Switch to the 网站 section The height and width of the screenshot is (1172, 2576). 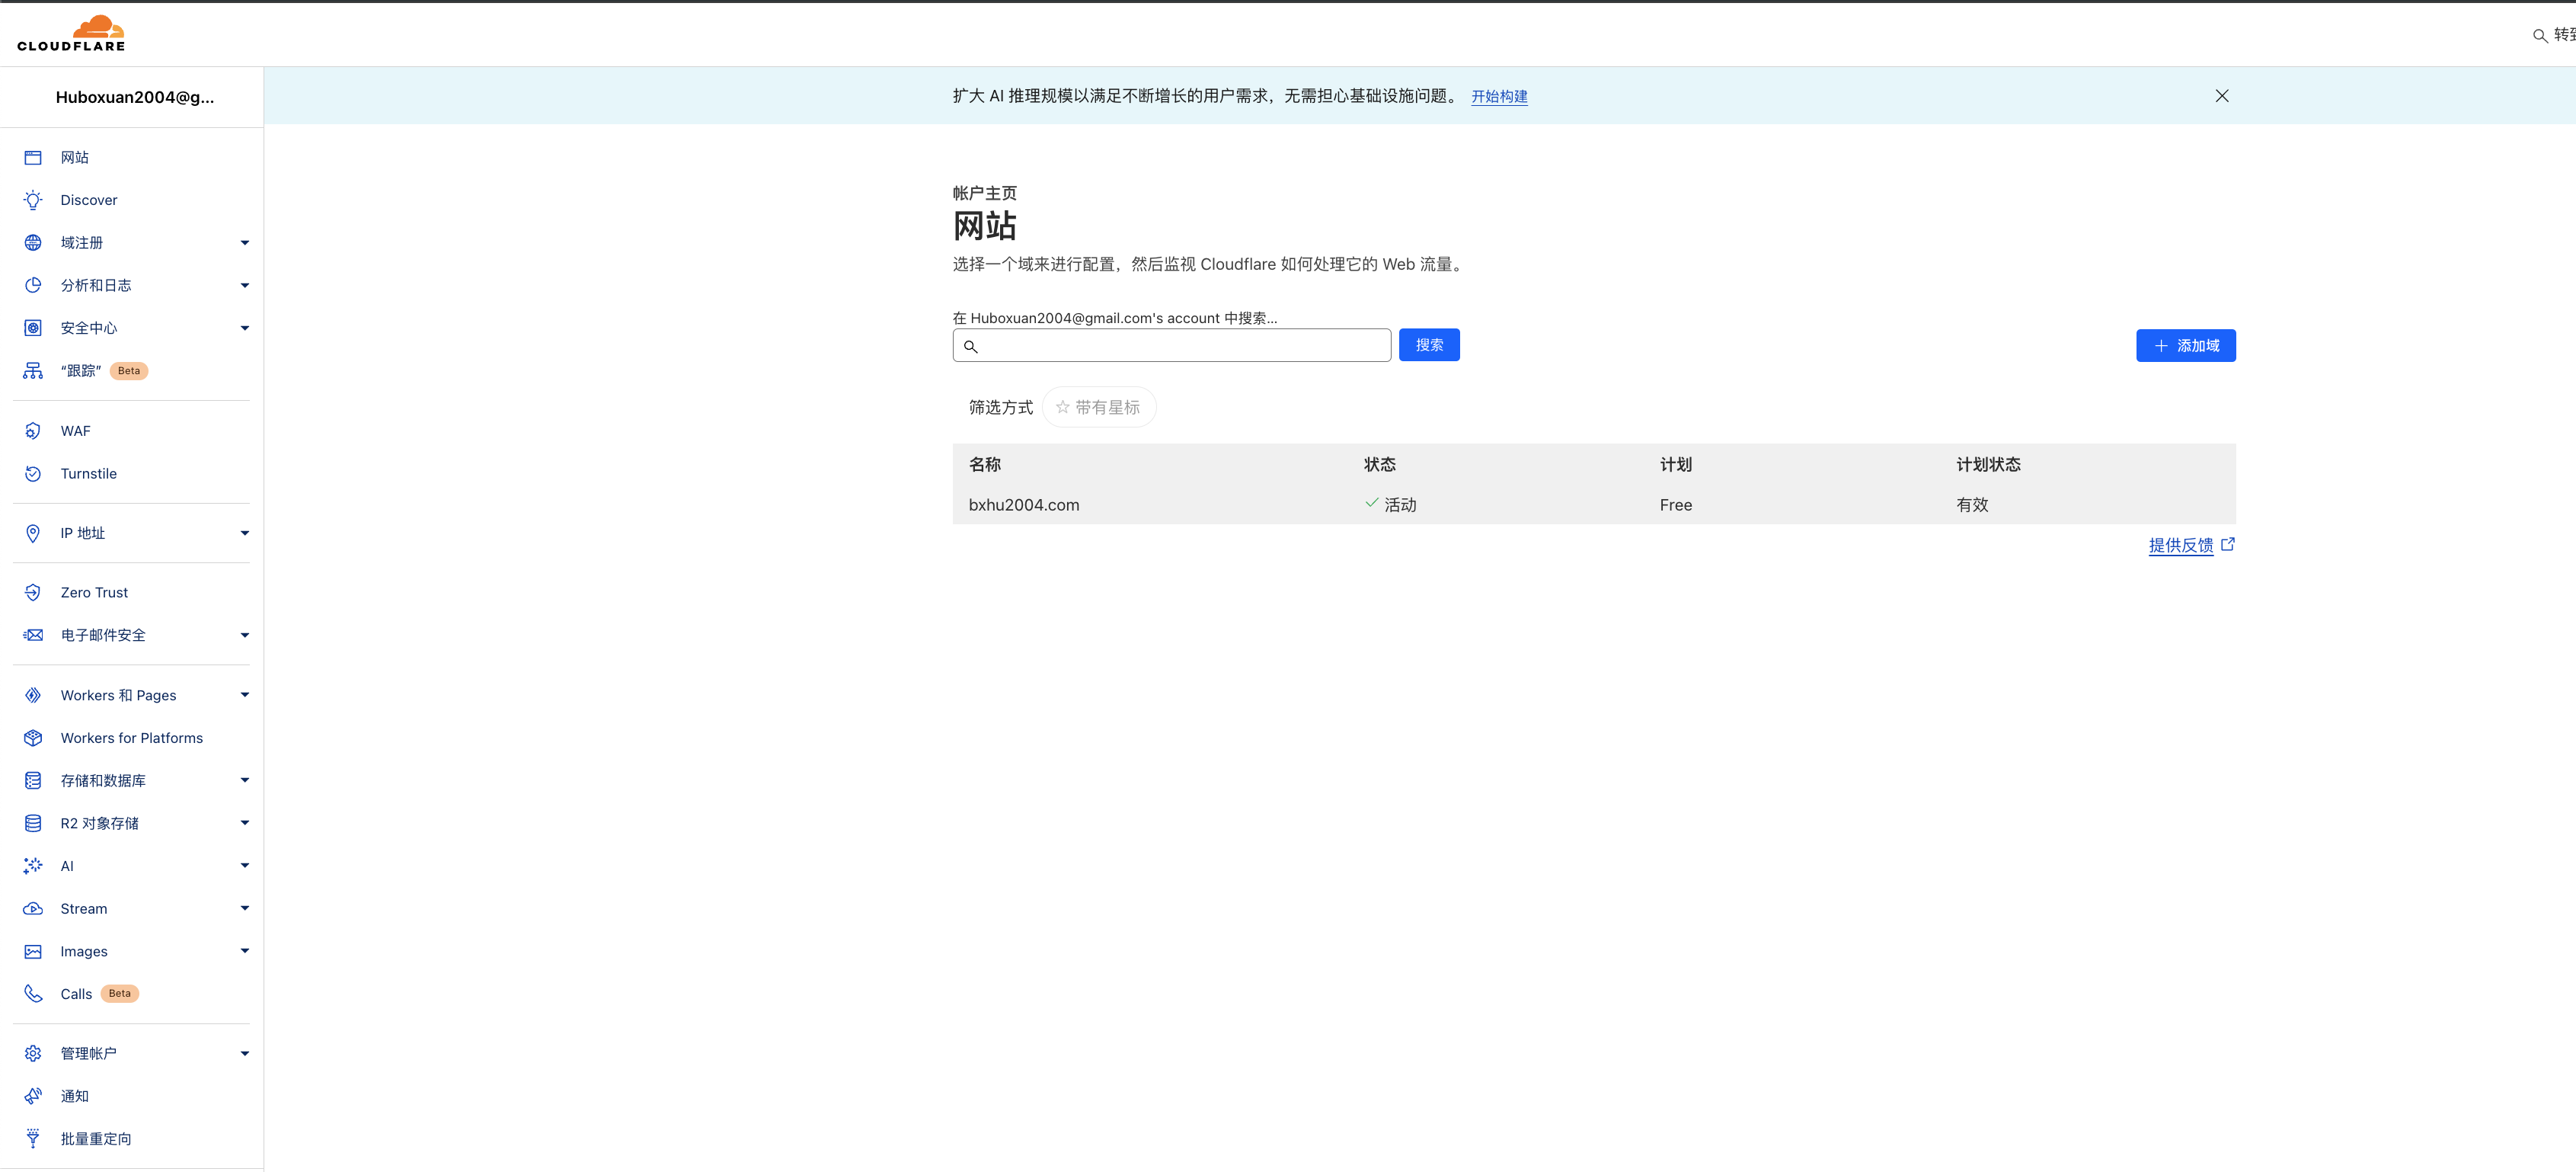coord(74,157)
